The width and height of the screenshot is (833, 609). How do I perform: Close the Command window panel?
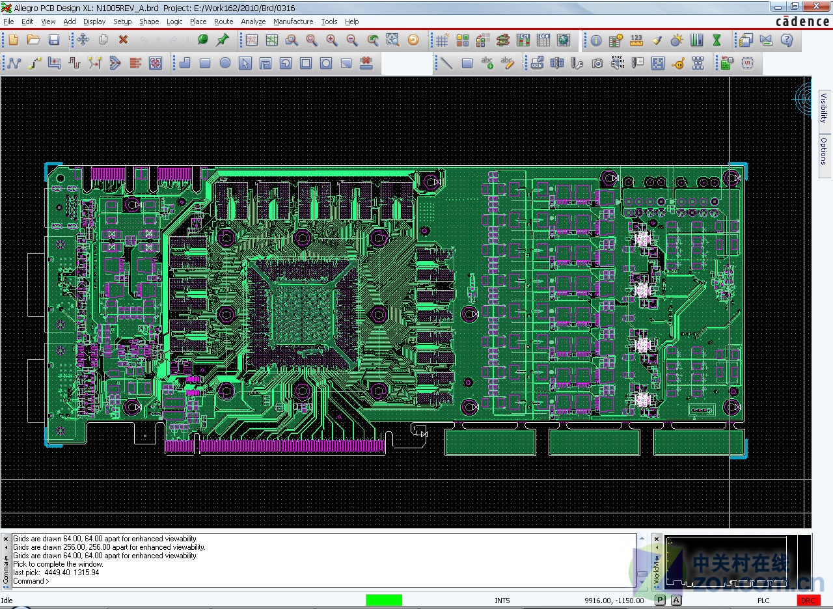click(6, 539)
